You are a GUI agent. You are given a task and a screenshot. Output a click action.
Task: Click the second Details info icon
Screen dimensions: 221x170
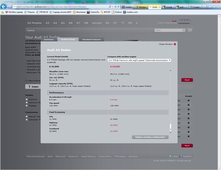click(188, 105)
